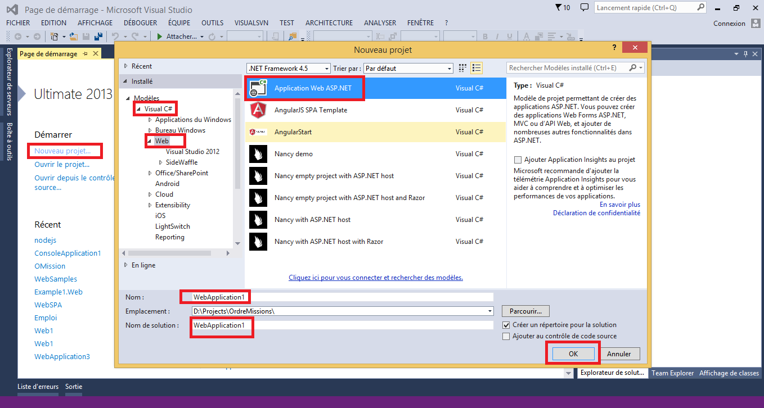Click the Undo toolbar icon

point(115,37)
